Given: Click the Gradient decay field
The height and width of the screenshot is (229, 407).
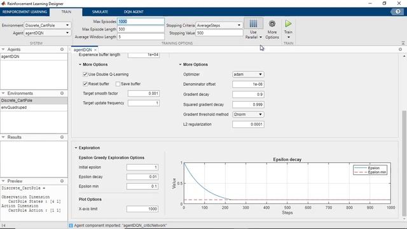Looking at the screenshot, I should pyautogui.click(x=248, y=95).
